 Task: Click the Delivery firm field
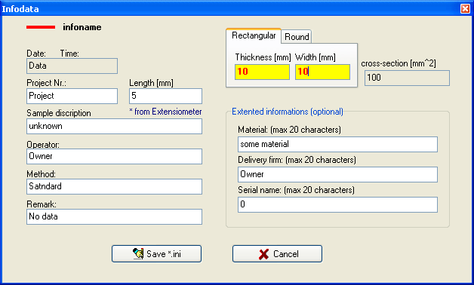[x=337, y=174]
